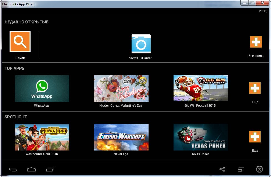This screenshot has width=271, height=177.
Task: Launch Swift HD Camera app icon
Action: (141, 44)
